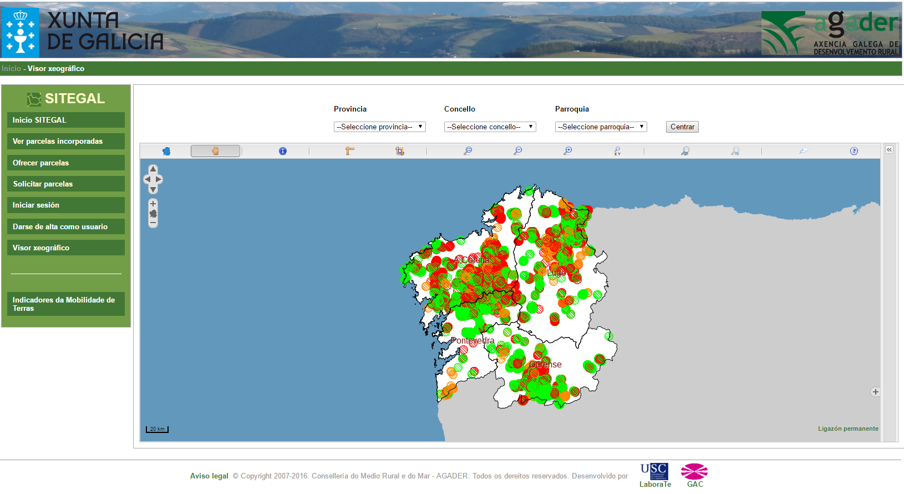The width and height of the screenshot is (904, 494).
Task: Open the help question mark icon
Action: (x=854, y=151)
